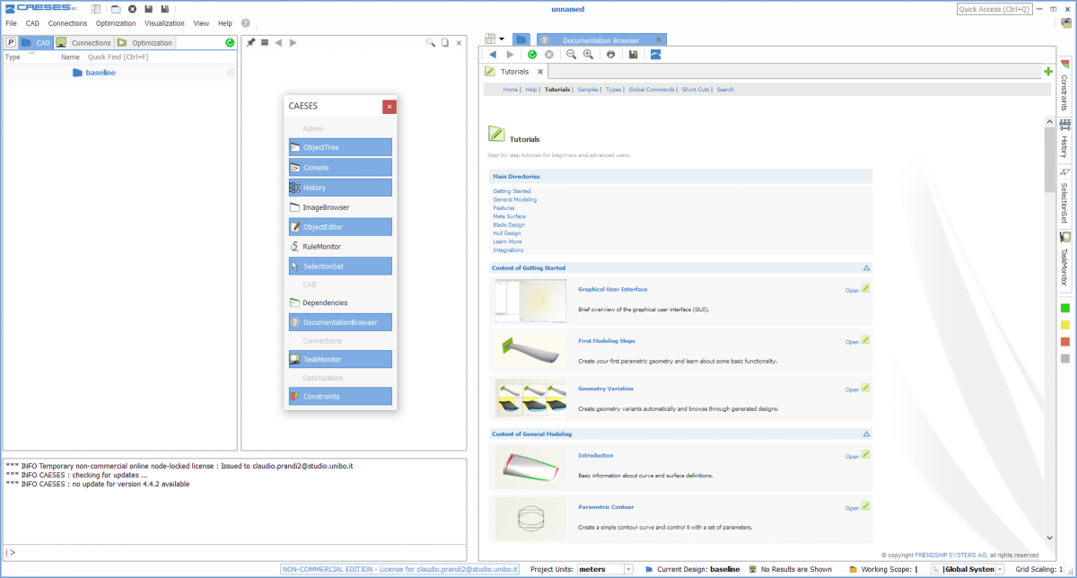Toggle Constraints in the CAESES window list
Screen dimensions: 1077x578
tap(340, 396)
